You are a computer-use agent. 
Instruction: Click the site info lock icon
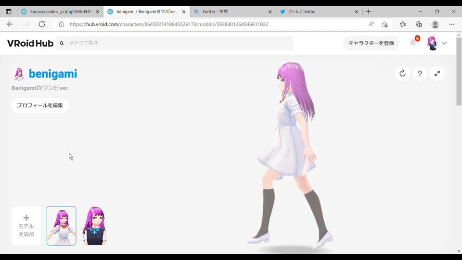61,24
